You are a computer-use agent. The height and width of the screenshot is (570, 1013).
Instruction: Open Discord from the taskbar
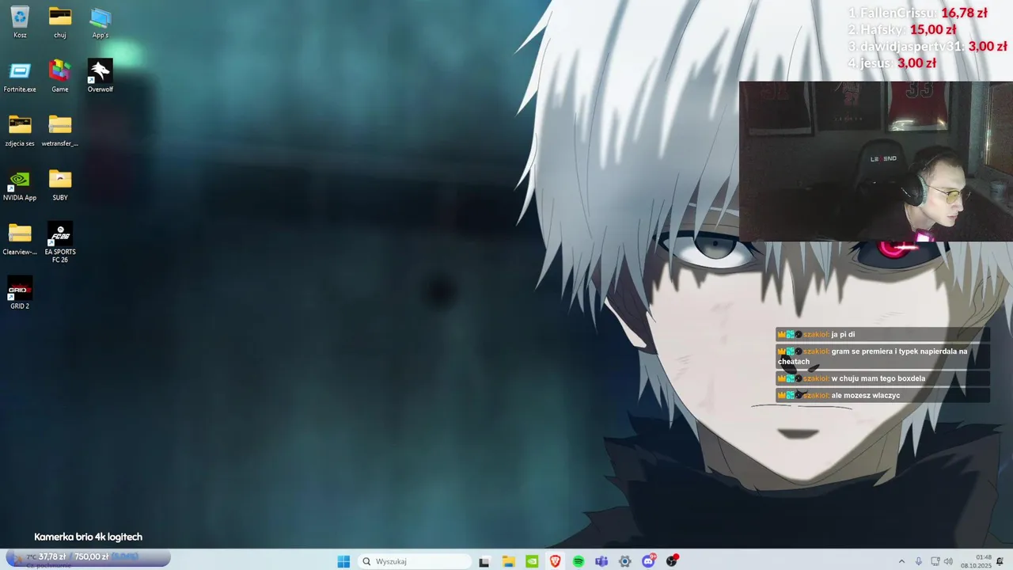[649, 561]
